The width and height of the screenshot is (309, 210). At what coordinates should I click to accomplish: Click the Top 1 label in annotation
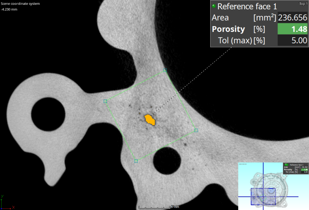pyautogui.click(x=303, y=3)
